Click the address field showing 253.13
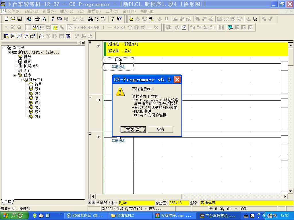The height and width of the screenshot is (220, 294). 179,203
